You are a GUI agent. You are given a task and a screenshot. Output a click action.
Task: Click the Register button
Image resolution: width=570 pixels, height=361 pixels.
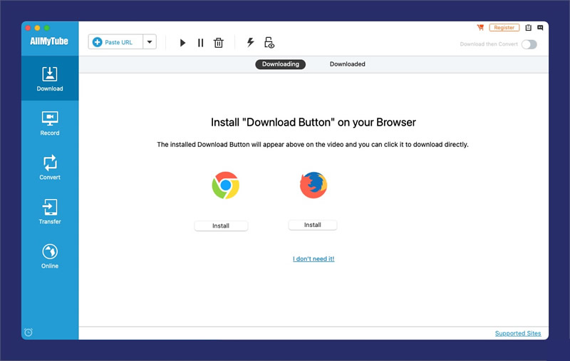point(504,27)
